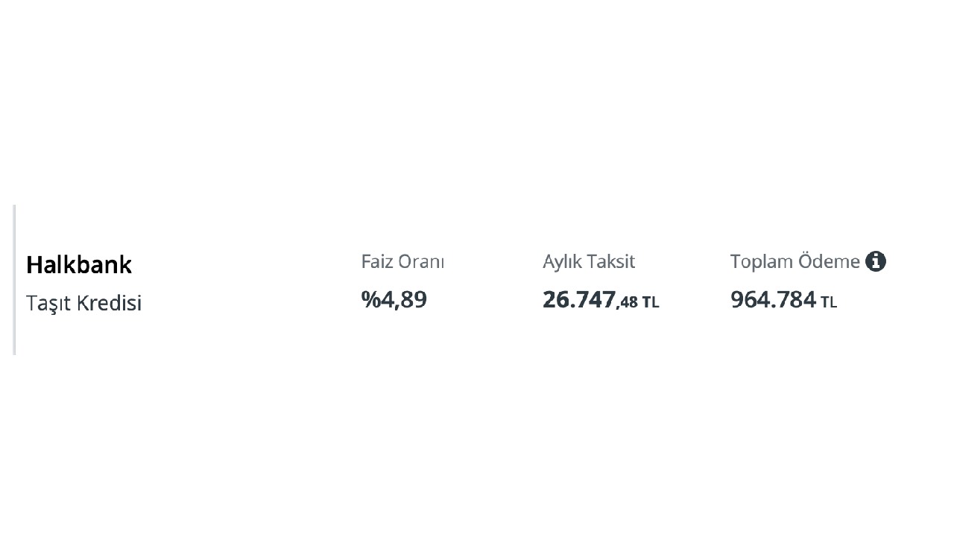Click the ,48 kuruş decimal portion
This screenshot has height=536, width=954.
tap(628, 301)
